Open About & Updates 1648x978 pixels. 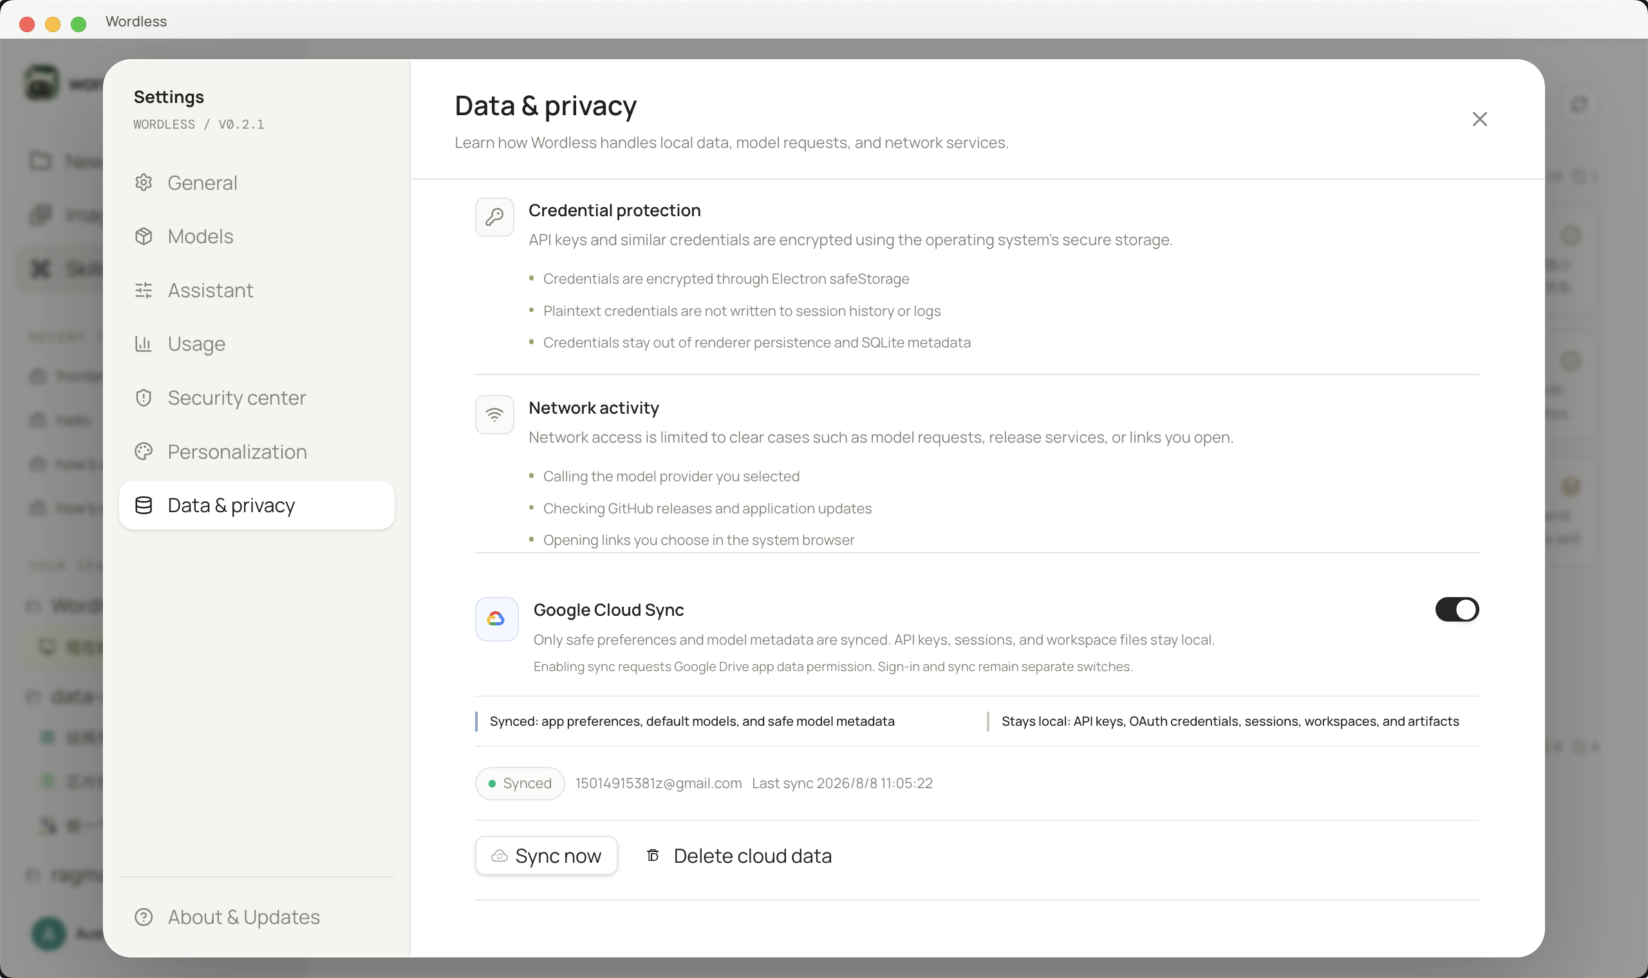256,917
